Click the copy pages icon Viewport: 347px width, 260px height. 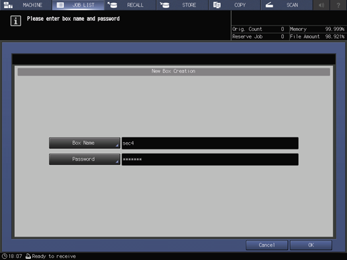[x=217, y=5]
